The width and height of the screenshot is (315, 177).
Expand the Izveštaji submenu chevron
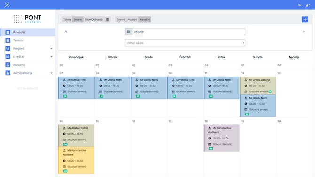coord(51,57)
